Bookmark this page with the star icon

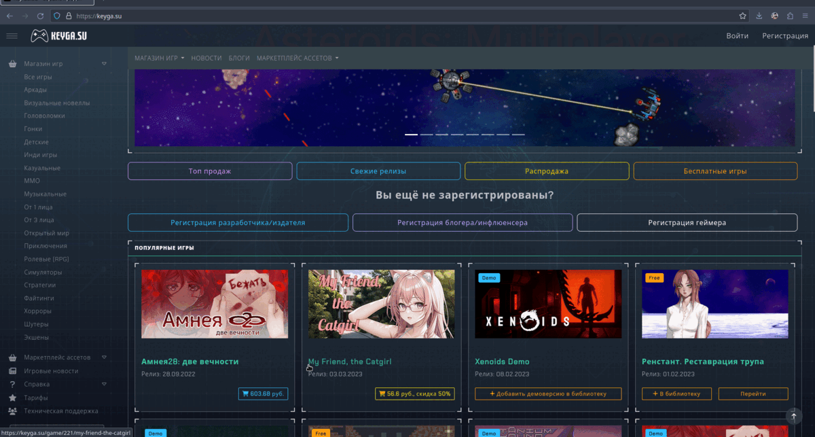click(742, 16)
